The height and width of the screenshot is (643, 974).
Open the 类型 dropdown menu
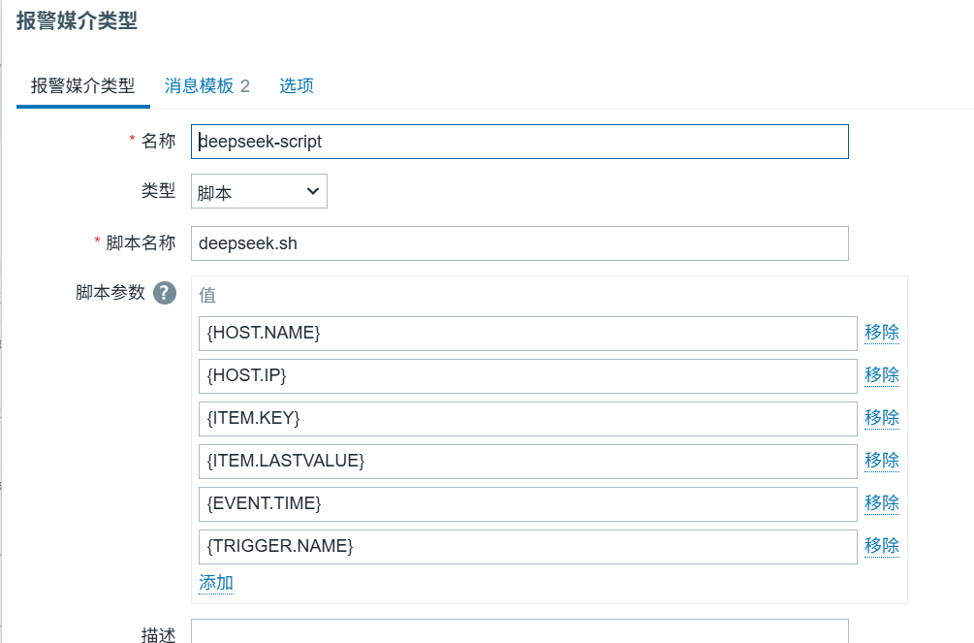point(259,192)
